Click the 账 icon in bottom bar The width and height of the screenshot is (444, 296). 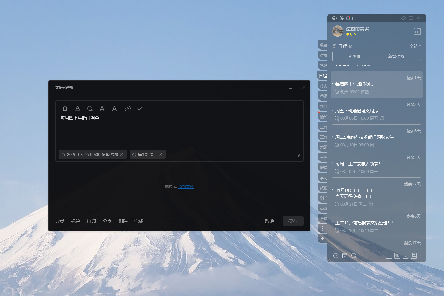[x=397, y=256]
